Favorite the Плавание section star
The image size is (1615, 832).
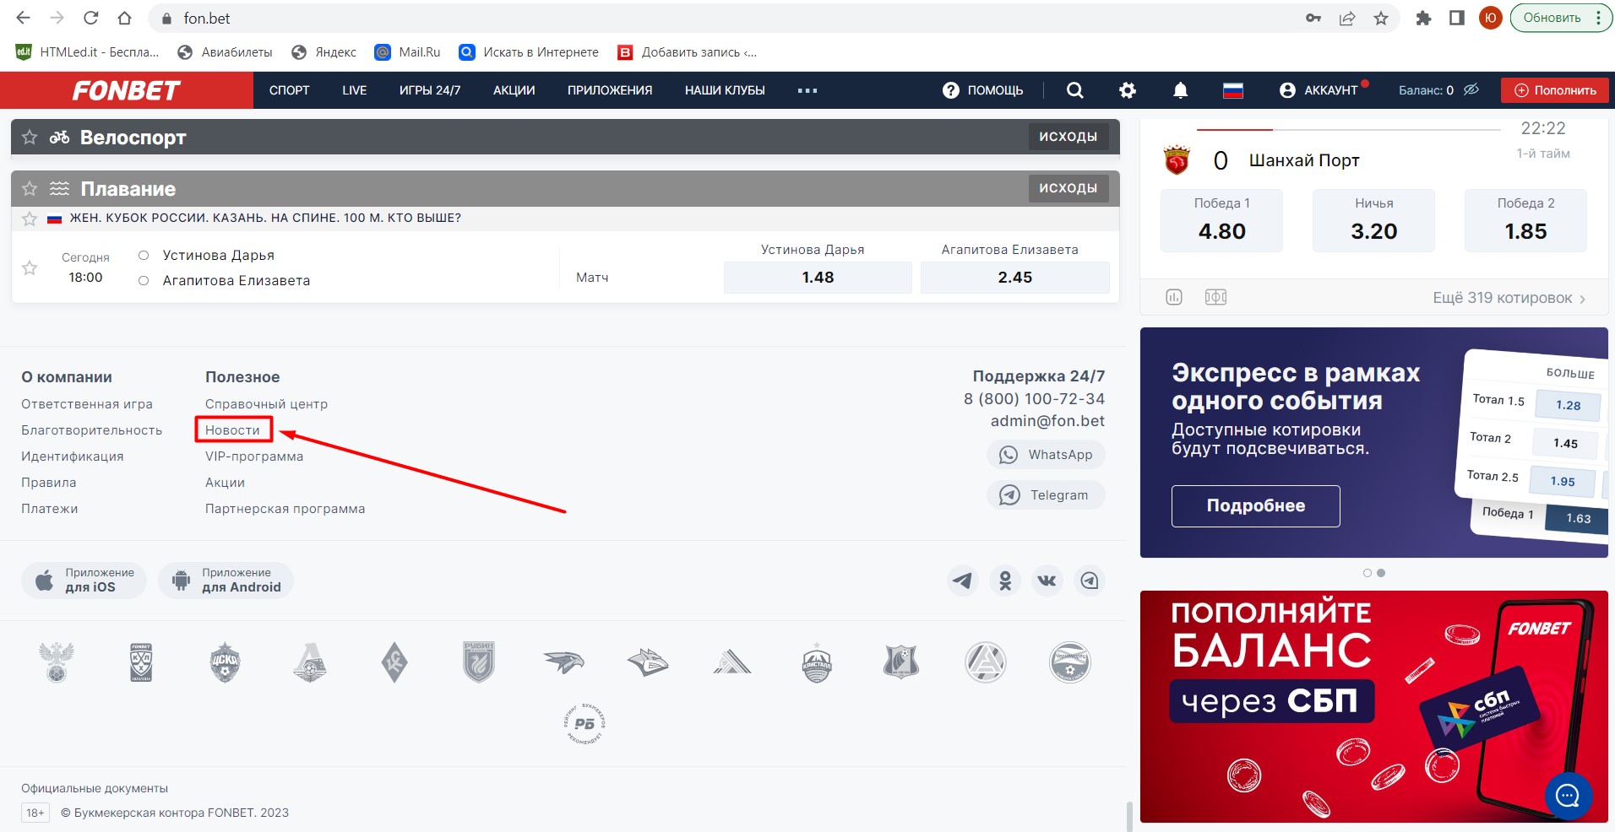pyautogui.click(x=30, y=188)
